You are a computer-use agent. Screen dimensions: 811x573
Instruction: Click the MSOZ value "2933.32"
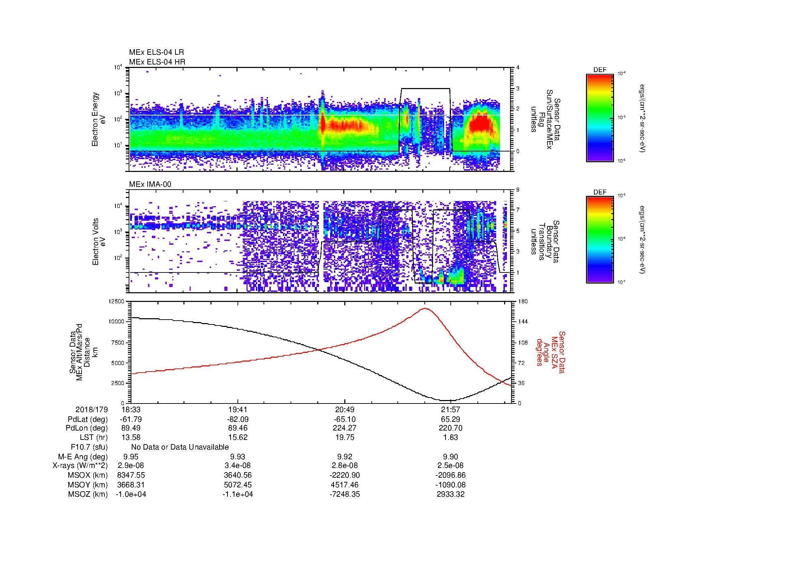pyautogui.click(x=451, y=494)
